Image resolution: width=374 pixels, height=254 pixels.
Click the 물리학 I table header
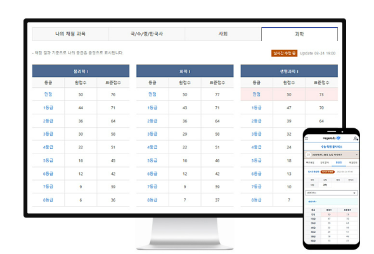coord(81,71)
